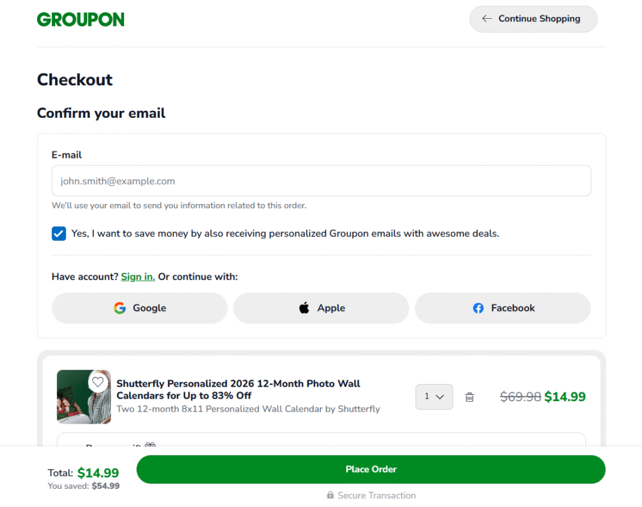Click the Sign in link
Viewport: 642px width, 507px height.
(x=138, y=276)
